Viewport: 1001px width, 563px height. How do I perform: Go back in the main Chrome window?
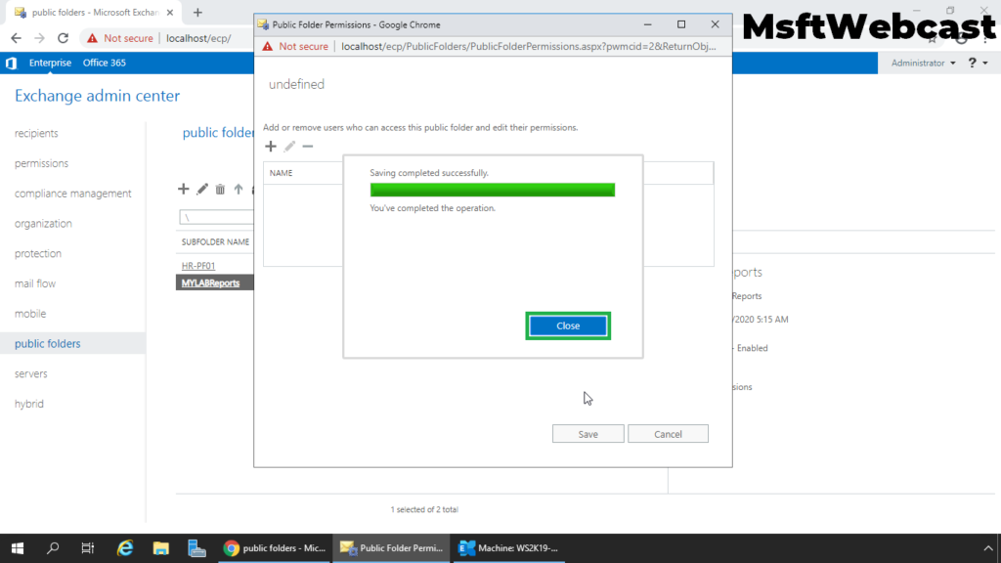16,38
